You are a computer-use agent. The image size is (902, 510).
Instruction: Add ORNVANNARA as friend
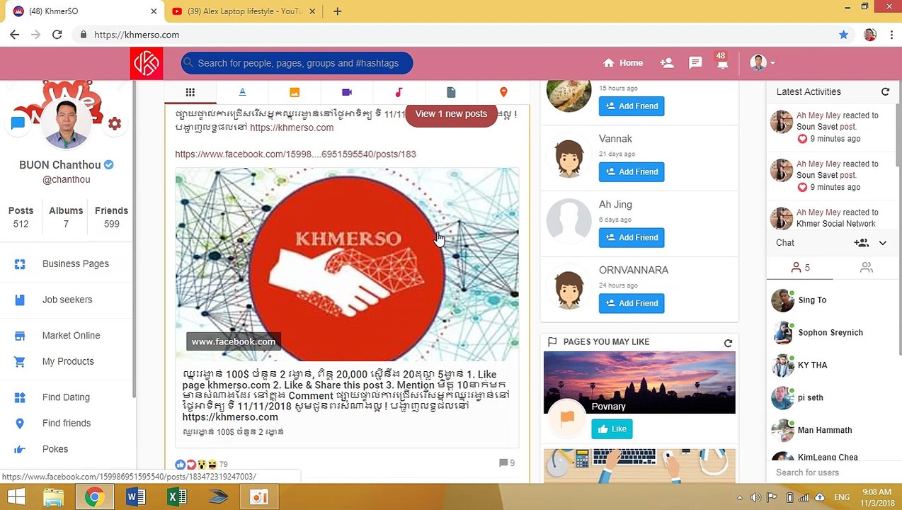coord(632,303)
